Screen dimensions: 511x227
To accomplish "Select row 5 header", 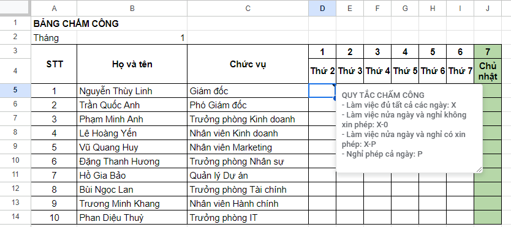I will click(15, 91).
